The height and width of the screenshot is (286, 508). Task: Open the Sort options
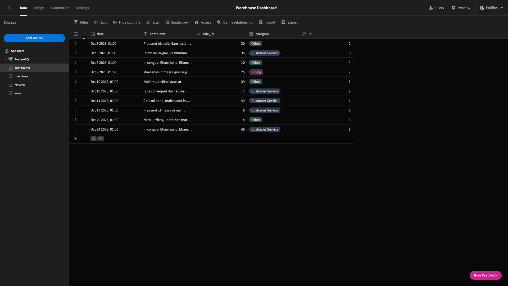(100, 23)
